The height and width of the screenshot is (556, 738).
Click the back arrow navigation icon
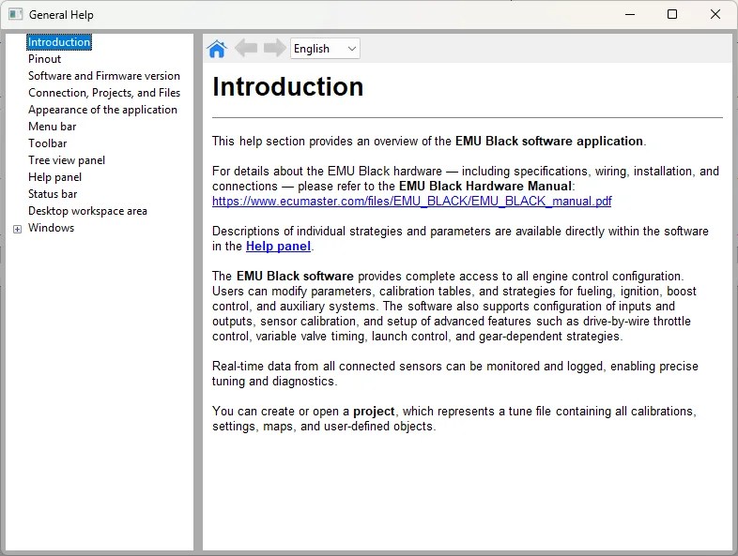point(246,48)
